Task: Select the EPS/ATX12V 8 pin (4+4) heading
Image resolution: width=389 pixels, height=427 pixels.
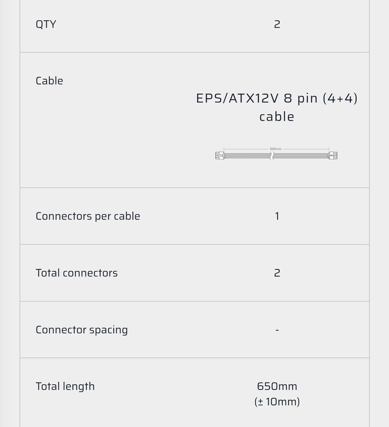Action: pos(277,99)
